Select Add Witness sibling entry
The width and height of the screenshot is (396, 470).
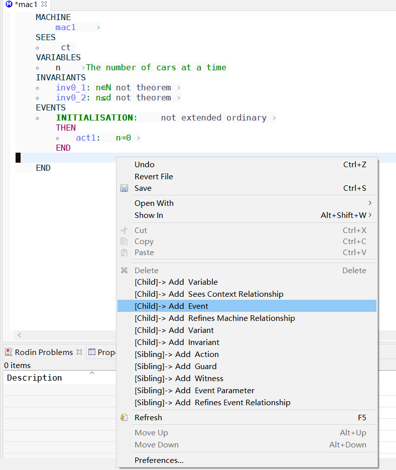[x=247, y=378]
